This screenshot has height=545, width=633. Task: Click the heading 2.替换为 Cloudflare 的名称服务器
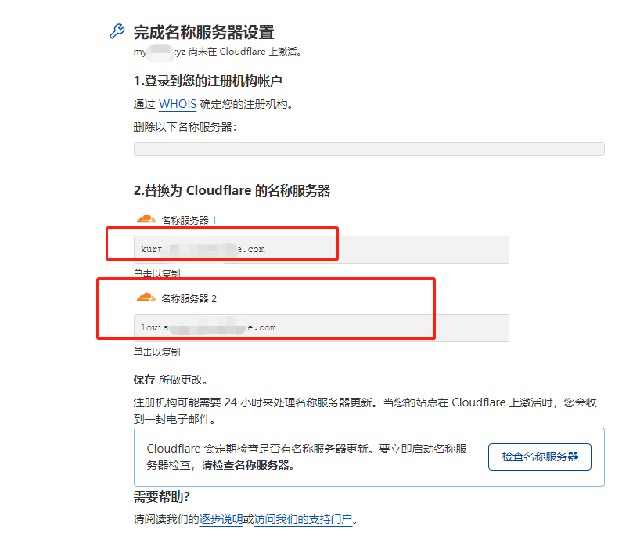tap(232, 190)
